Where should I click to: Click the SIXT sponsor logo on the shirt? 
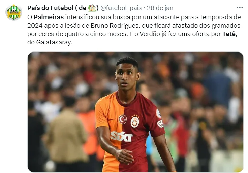(x=121, y=137)
